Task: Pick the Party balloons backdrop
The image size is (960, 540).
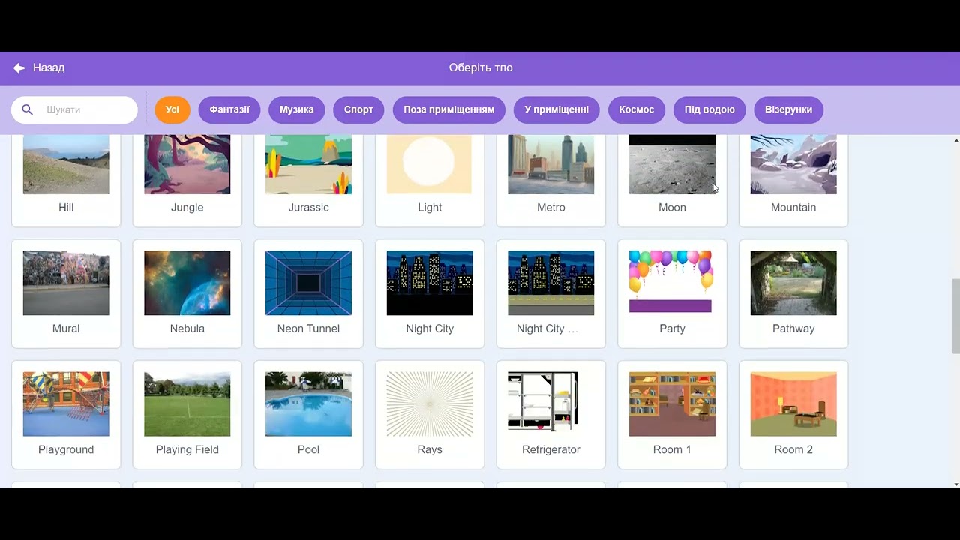Action: pos(672,294)
